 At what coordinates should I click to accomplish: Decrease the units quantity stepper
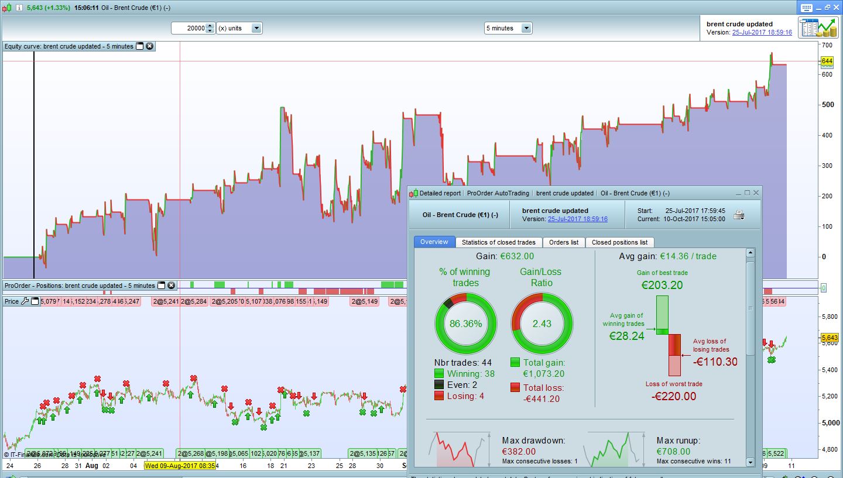pos(210,30)
